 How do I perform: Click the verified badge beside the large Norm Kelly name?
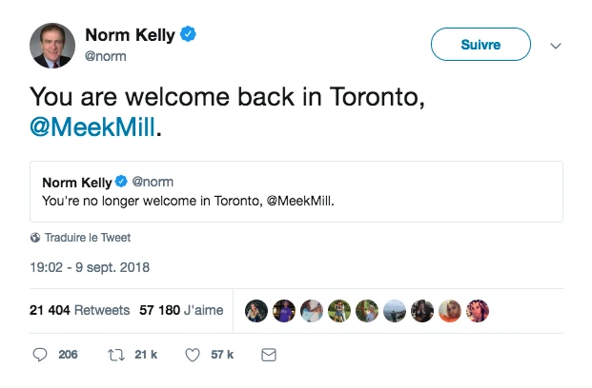coord(190,35)
